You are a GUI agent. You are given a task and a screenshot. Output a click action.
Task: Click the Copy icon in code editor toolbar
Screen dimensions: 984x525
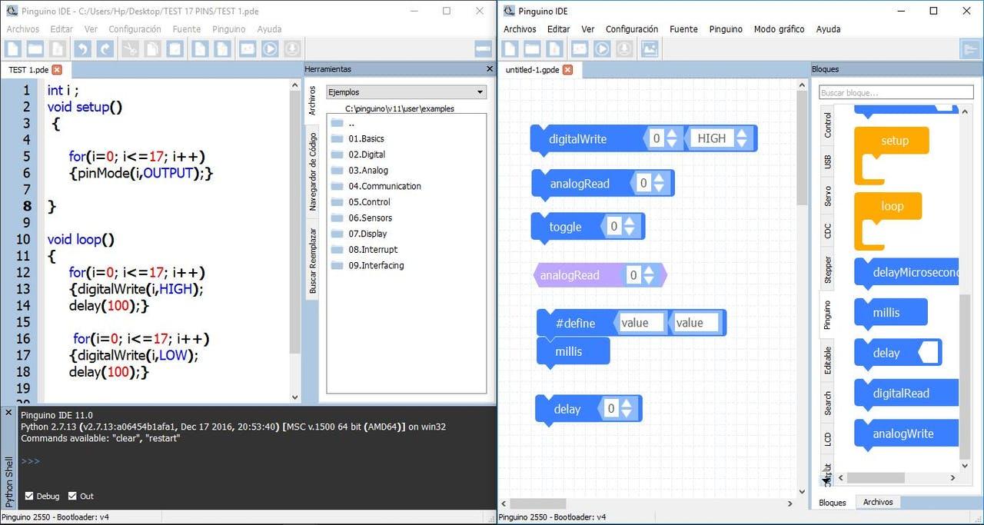(152, 48)
